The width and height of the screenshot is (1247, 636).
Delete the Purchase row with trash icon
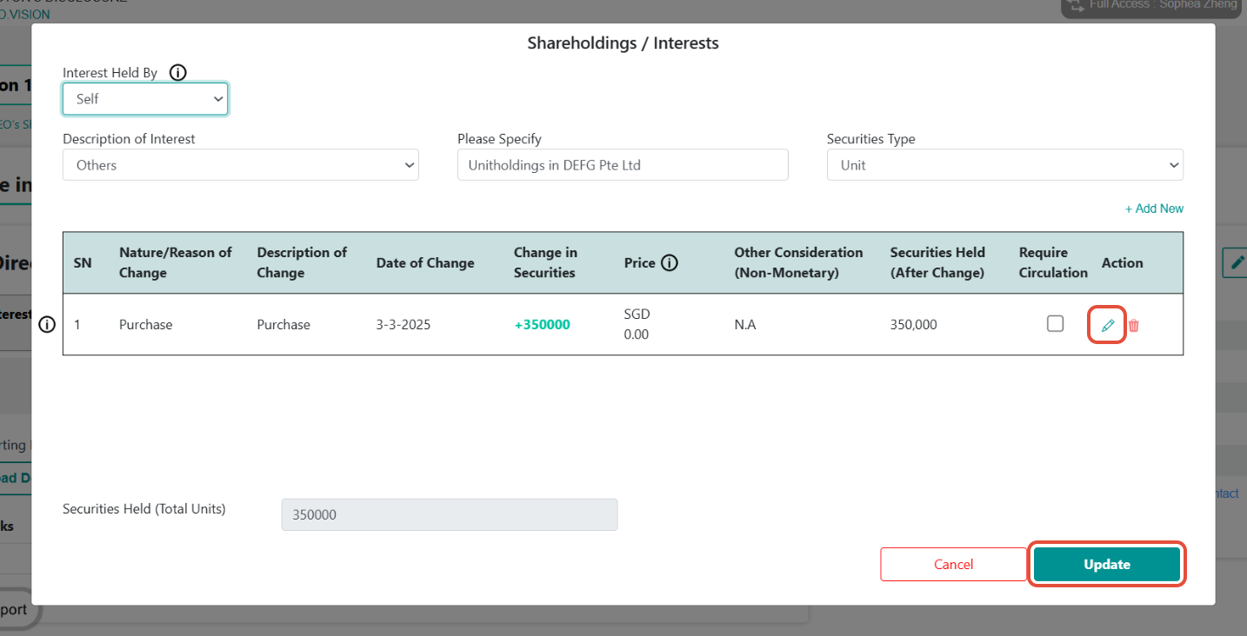tap(1134, 326)
